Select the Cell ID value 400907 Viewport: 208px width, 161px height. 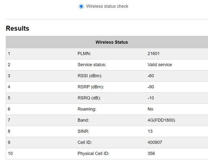coord(155,142)
